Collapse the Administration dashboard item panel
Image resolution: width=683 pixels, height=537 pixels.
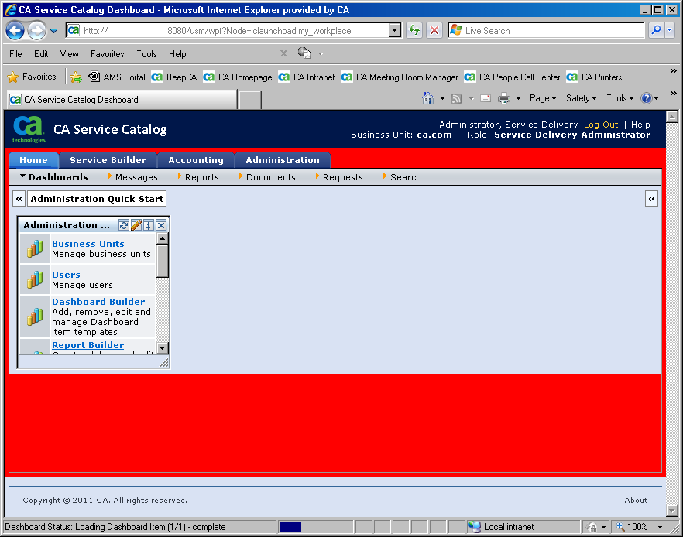click(x=149, y=225)
